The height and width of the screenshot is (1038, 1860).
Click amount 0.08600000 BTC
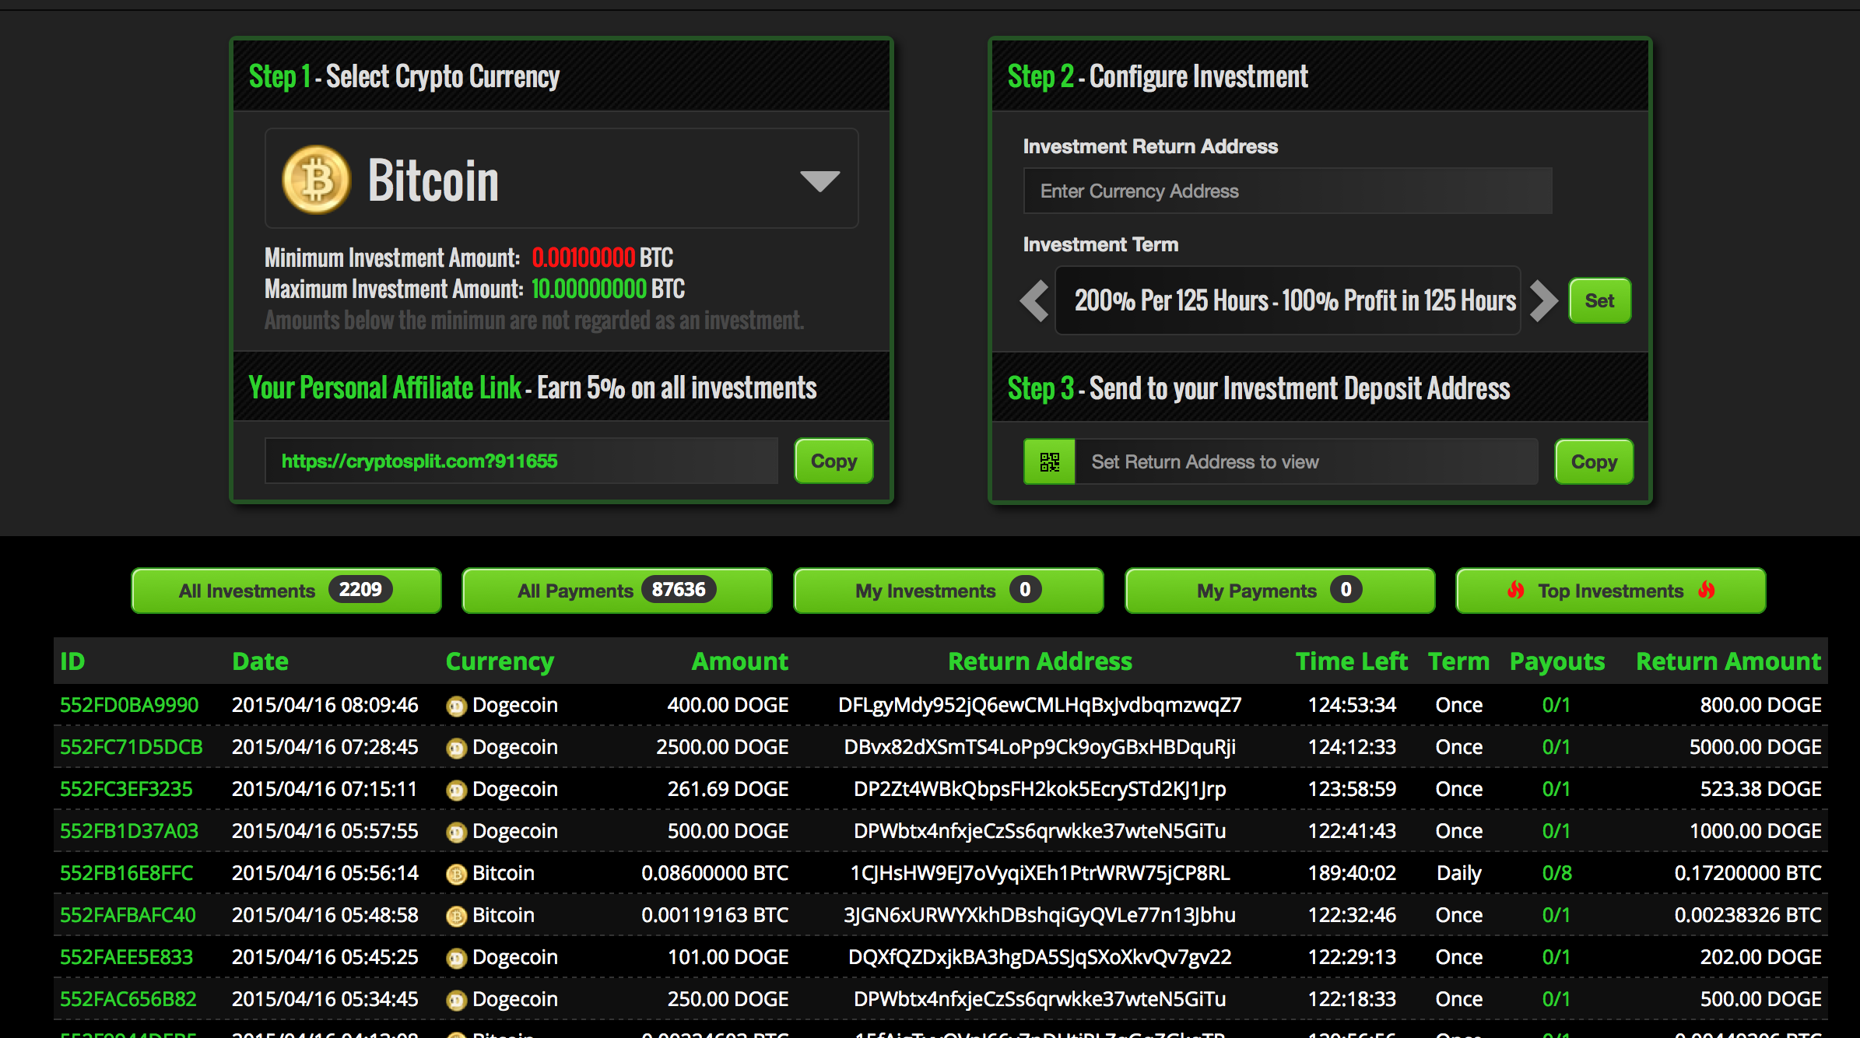715,873
